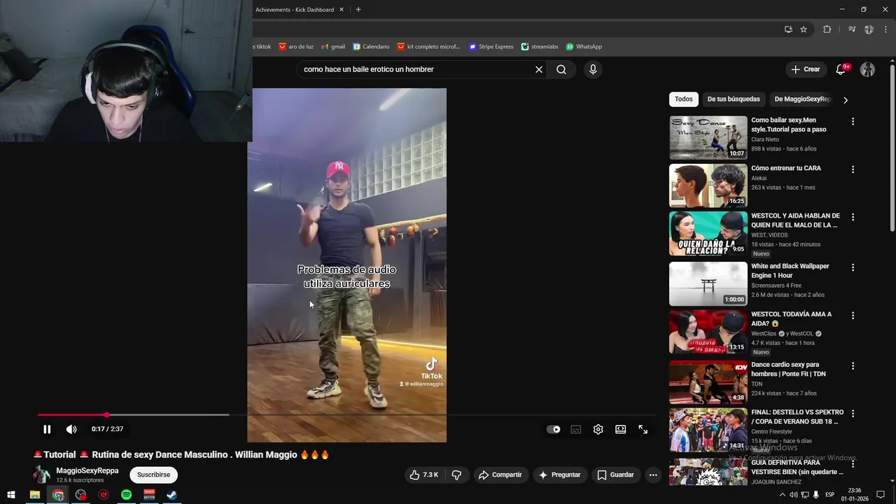Screen dimensions: 896x504
Task: Like the video with the thumbs-up button
Action: [x=424, y=475]
